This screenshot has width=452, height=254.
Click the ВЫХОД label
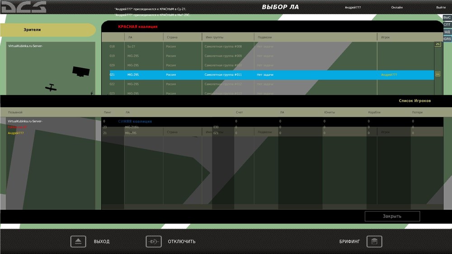101,242
